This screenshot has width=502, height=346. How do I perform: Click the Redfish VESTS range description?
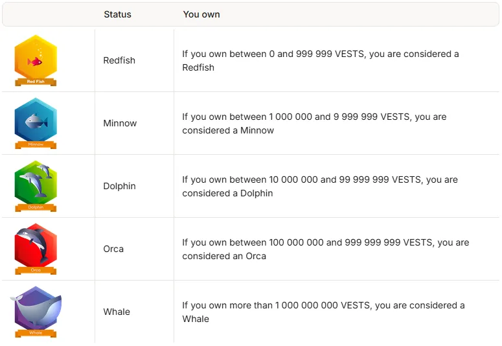pos(321,60)
